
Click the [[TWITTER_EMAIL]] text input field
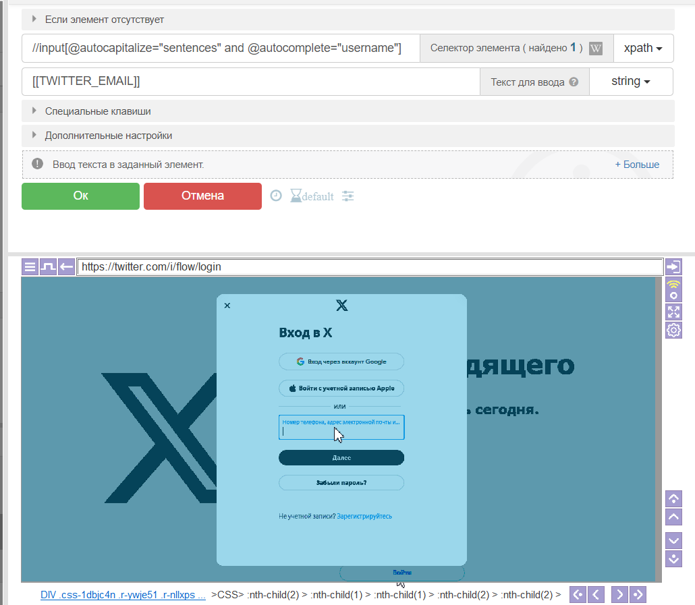(x=250, y=82)
